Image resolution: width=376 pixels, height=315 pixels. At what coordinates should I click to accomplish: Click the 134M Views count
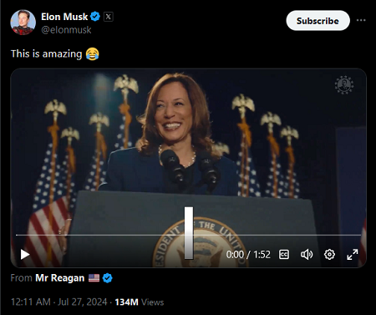(x=140, y=302)
